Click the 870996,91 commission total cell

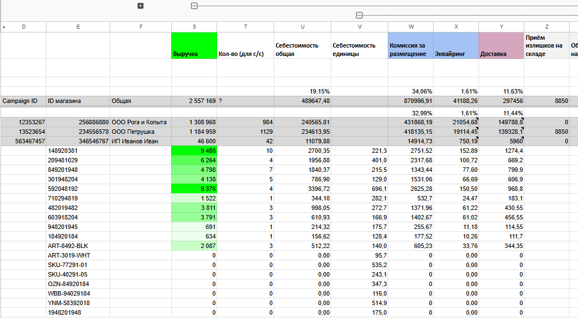coord(411,101)
